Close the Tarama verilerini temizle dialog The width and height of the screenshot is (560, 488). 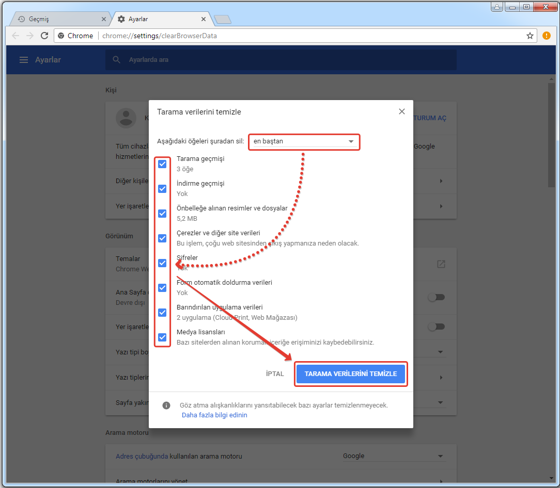point(401,111)
